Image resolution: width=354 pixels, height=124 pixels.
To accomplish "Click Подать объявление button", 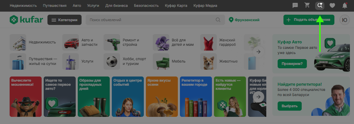I will click(309, 20).
